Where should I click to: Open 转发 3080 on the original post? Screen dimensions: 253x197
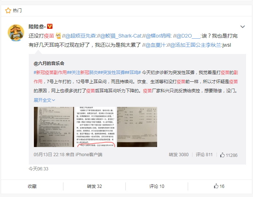pyautogui.click(x=179, y=155)
